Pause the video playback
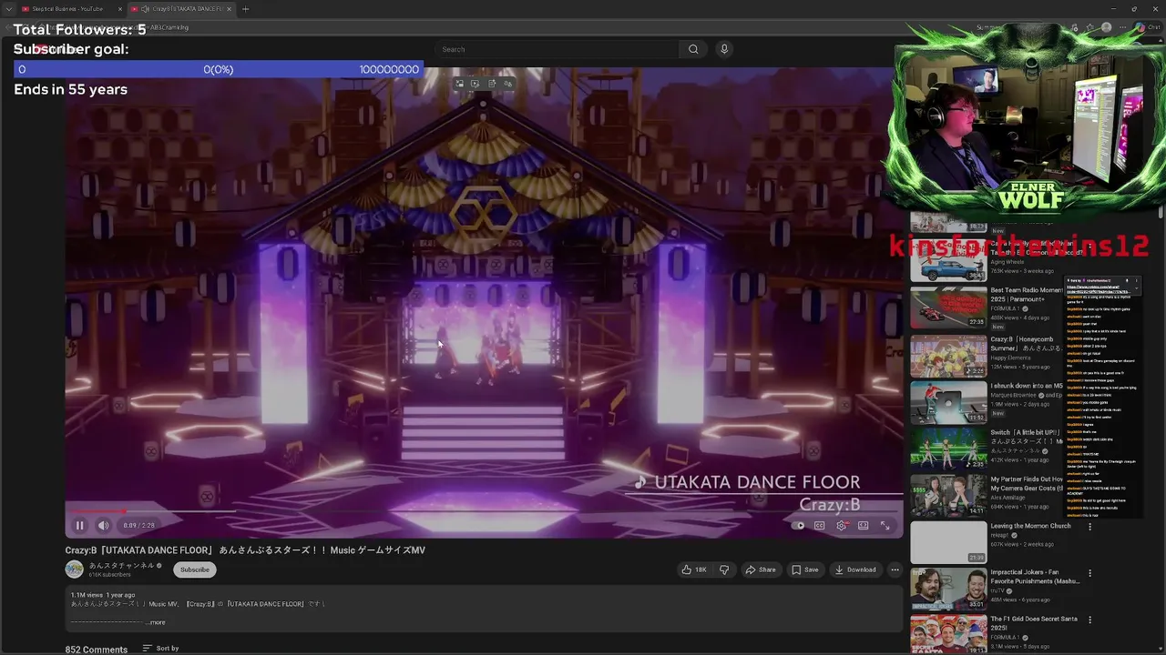Screen dimensions: 1166x655 tap(79, 525)
